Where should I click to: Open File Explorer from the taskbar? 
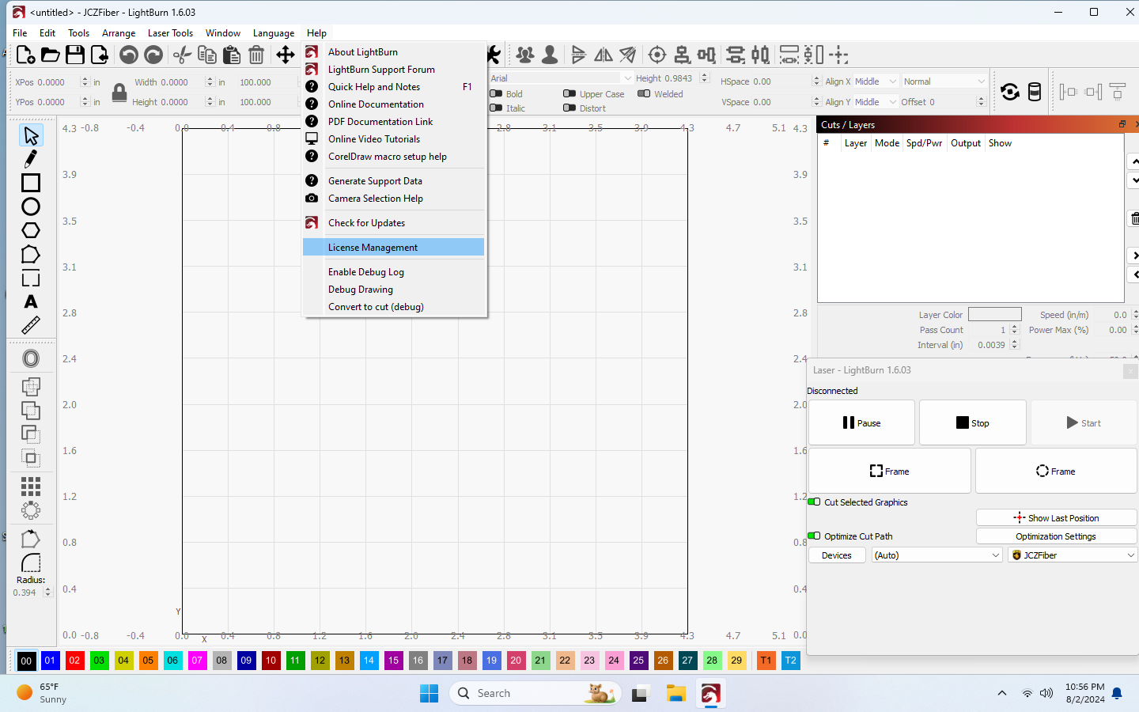pyautogui.click(x=675, y=694)
